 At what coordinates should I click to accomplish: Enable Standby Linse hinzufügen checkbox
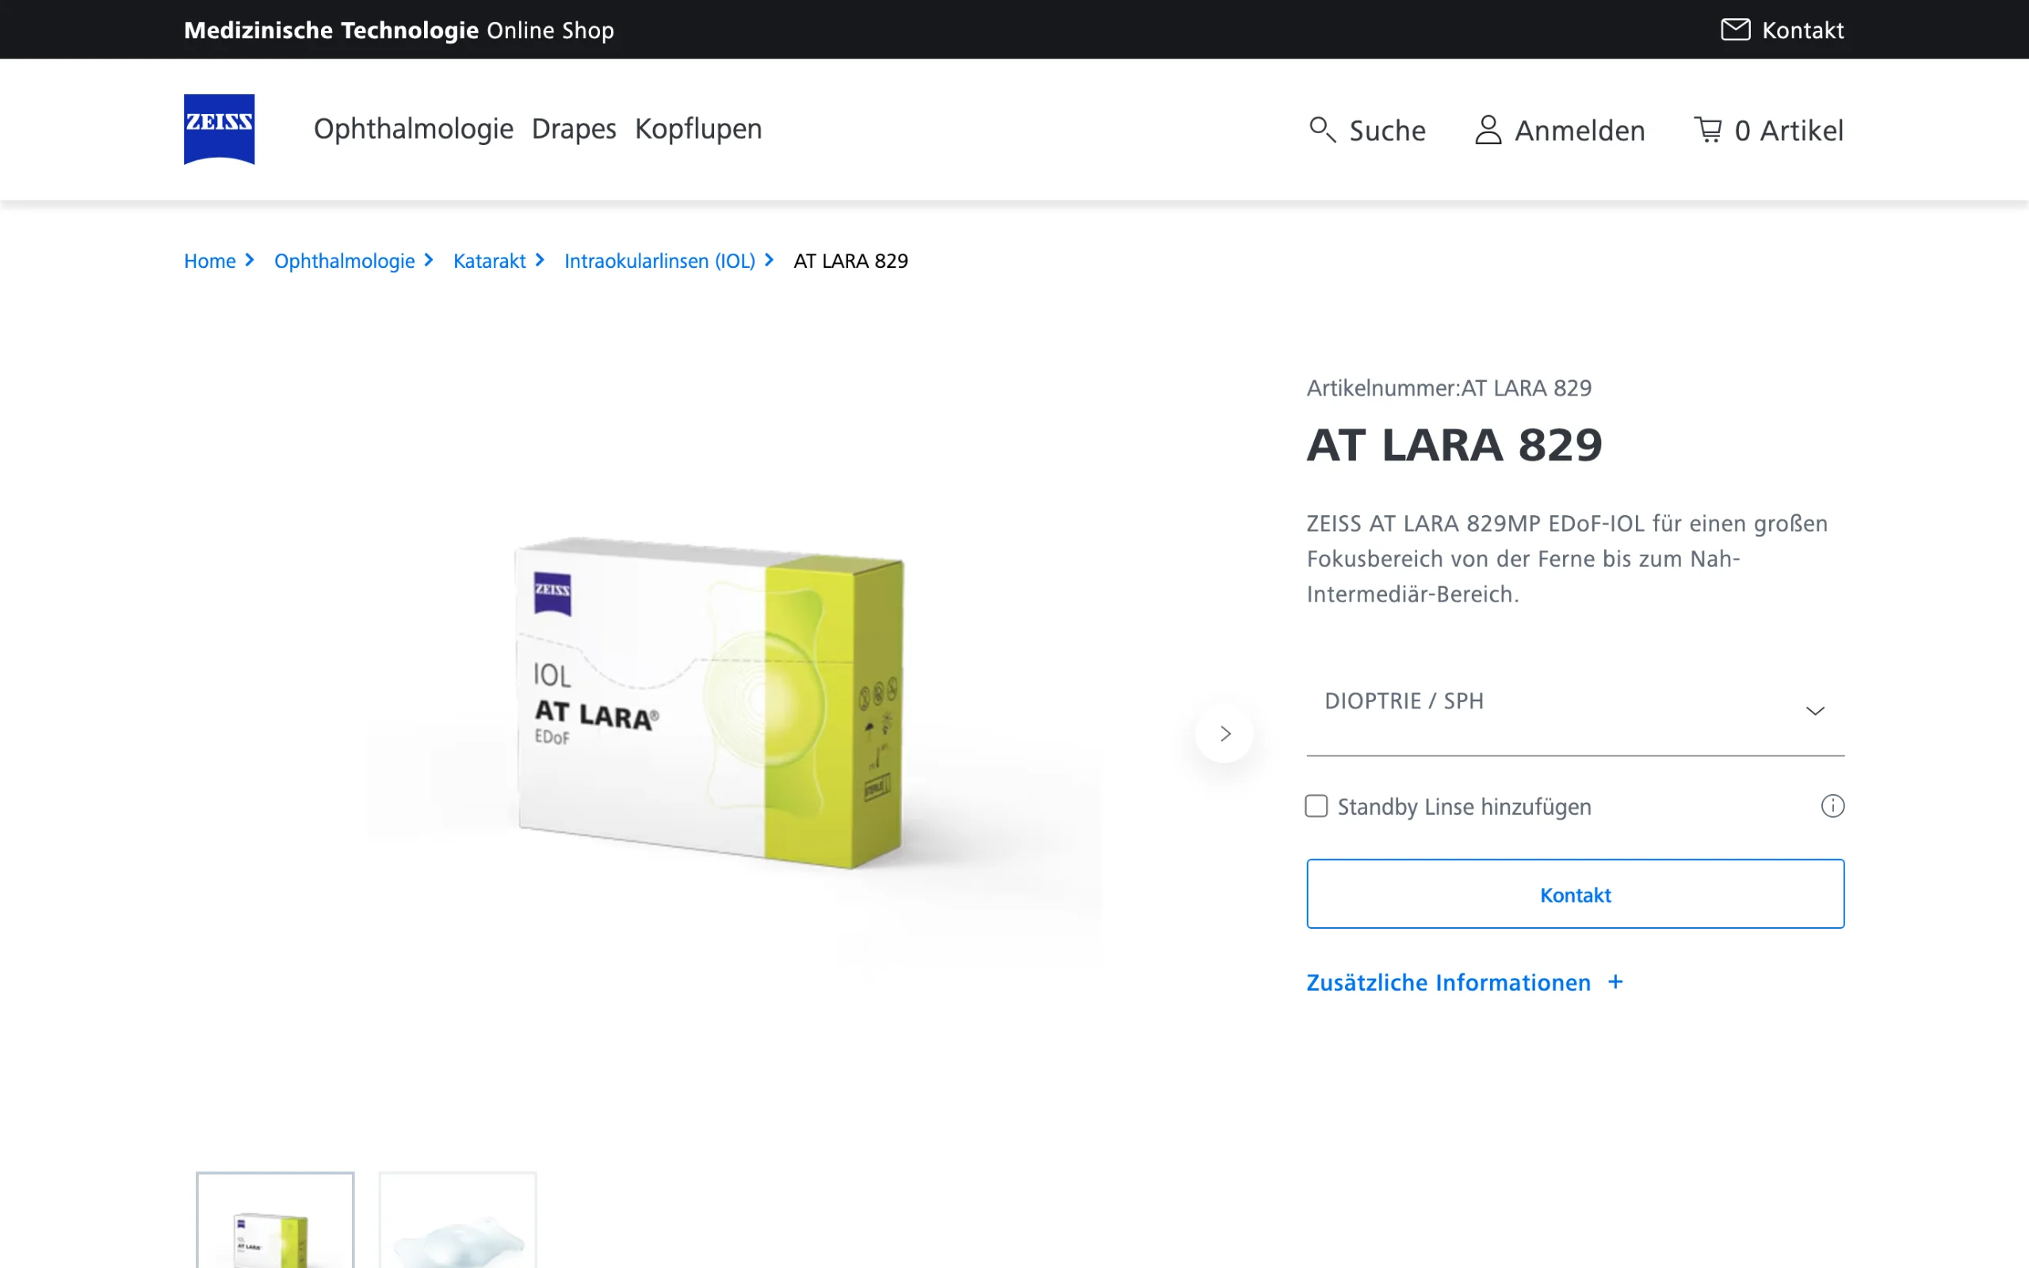click(1316, 806)
